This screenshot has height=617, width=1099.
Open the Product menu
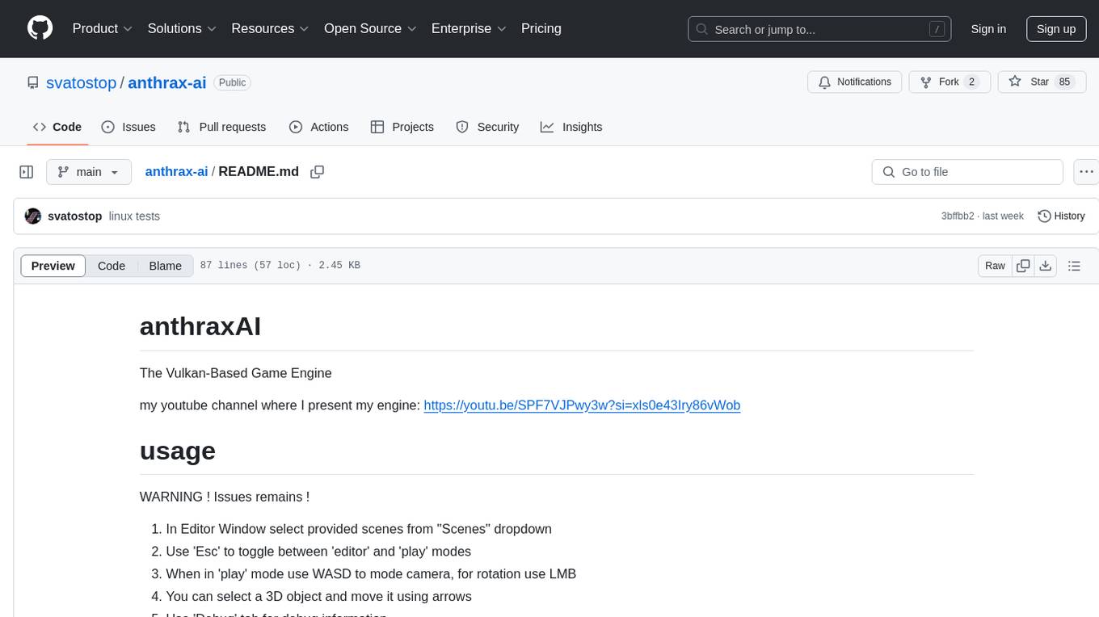pyautogui.click(x=102, y=28)
